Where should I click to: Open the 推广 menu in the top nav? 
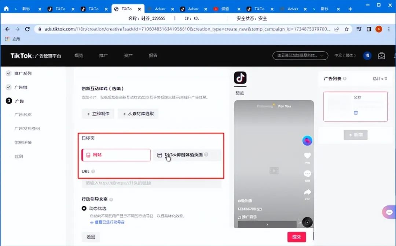click(x=103, y=55)
